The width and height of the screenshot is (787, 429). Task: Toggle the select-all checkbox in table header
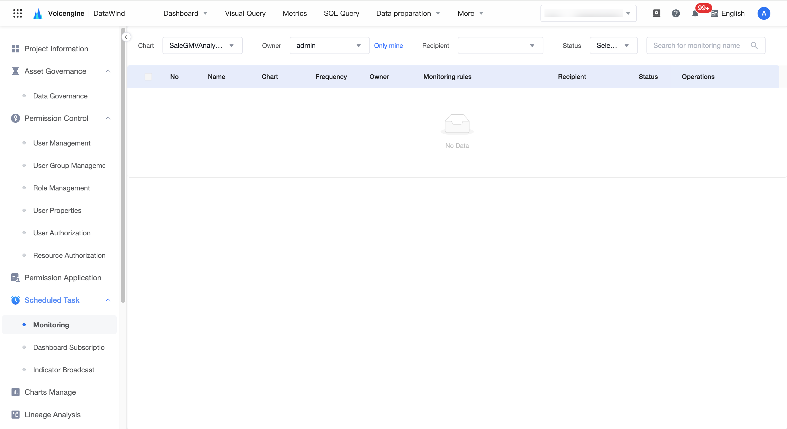[148, 77]
